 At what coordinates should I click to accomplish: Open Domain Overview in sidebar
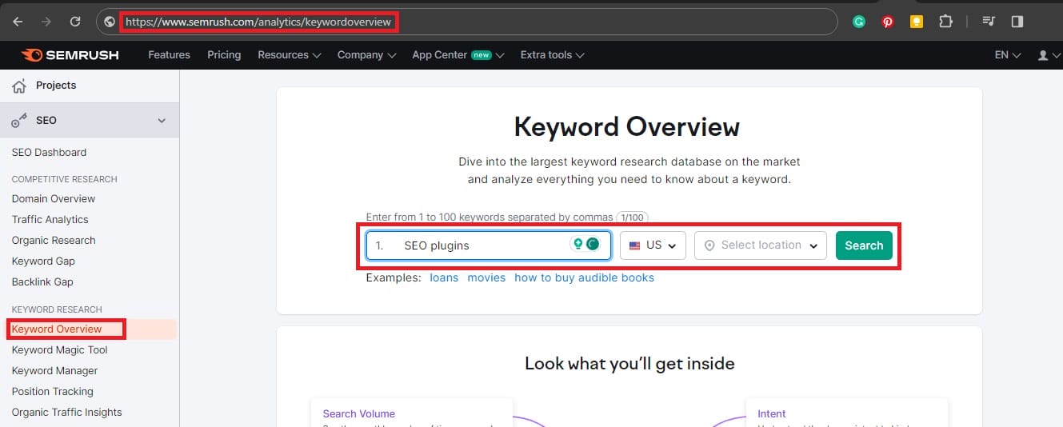[54, 198]
